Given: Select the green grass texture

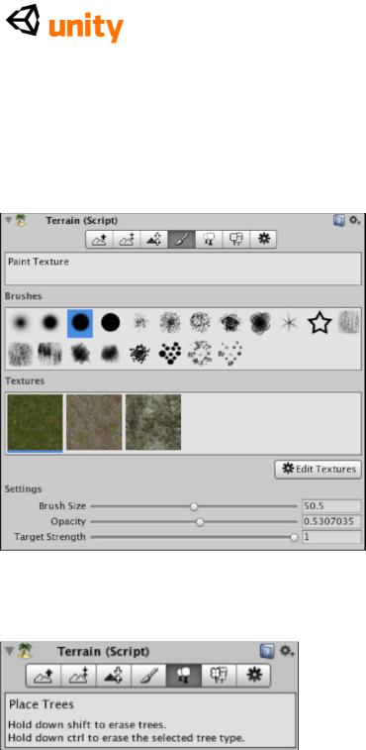Looking at the screenshot, I should click(35, 422).
